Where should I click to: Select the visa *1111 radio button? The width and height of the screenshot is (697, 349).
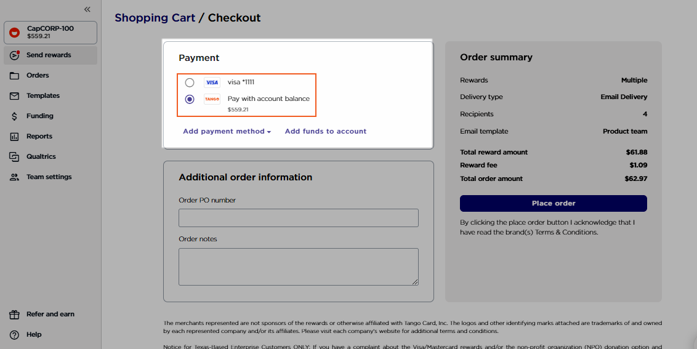click(x=190, y=82)
